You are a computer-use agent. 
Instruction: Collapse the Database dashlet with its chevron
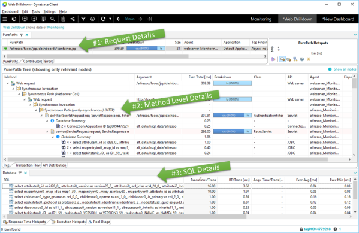[x=355, y=173]
